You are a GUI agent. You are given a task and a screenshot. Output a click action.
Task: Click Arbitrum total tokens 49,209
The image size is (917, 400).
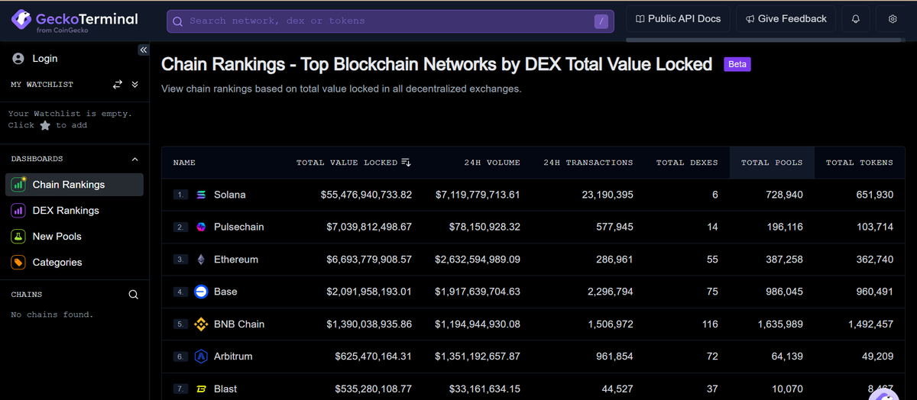tap(877, 356)
